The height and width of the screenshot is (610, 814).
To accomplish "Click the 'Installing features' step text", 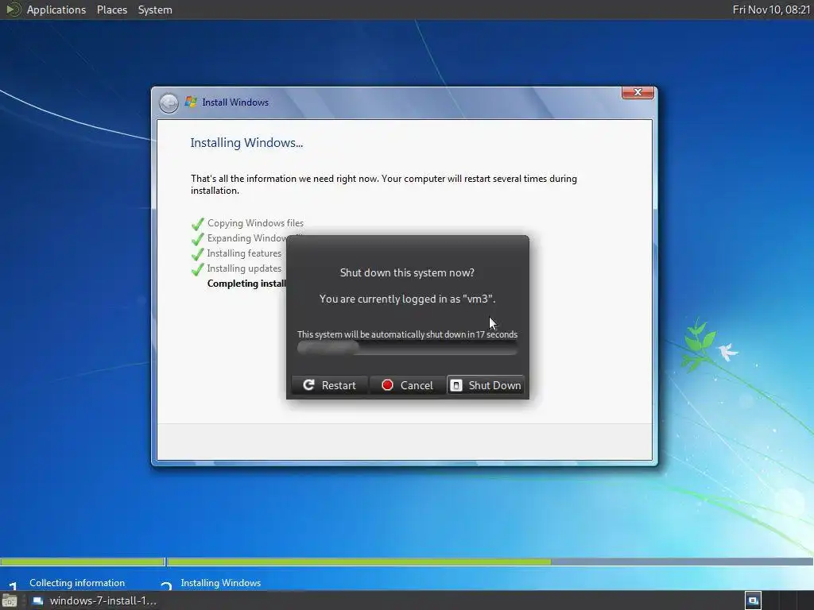I will point(244,253).
